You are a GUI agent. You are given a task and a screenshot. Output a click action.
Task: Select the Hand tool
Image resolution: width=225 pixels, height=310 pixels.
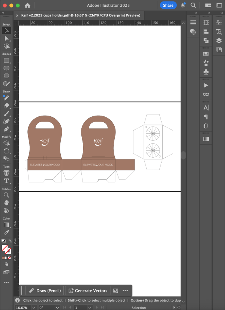[6, 203]
